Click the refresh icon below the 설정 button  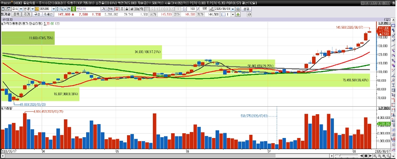[249, 14]
